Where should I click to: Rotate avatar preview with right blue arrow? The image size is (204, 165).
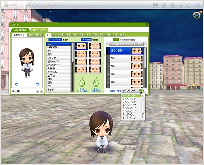[37, 84]
